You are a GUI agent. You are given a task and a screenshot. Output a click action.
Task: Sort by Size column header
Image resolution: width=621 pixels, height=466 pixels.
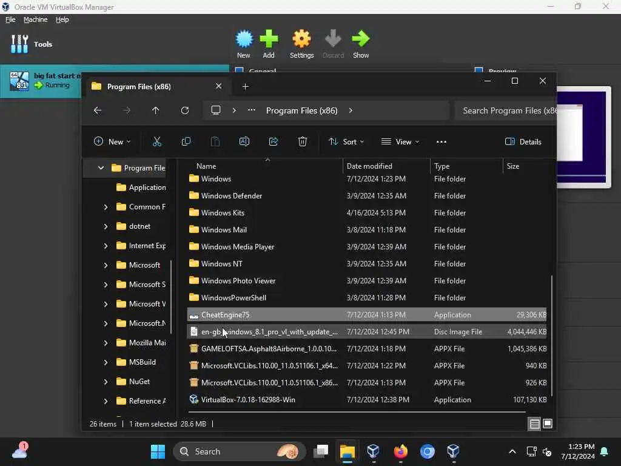(x=513, y=166)
